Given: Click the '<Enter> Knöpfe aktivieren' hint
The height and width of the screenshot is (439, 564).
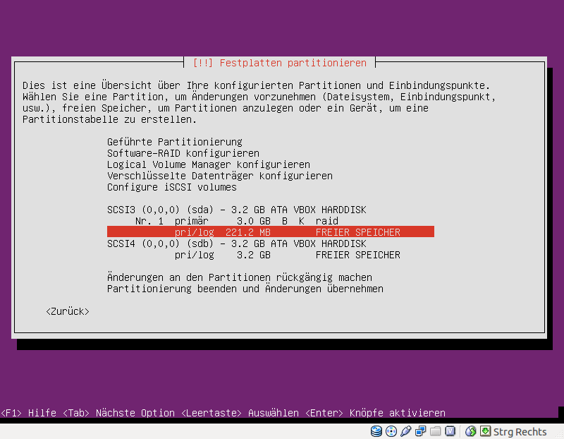Looking at the screenshot, I should tap(375, 413).
